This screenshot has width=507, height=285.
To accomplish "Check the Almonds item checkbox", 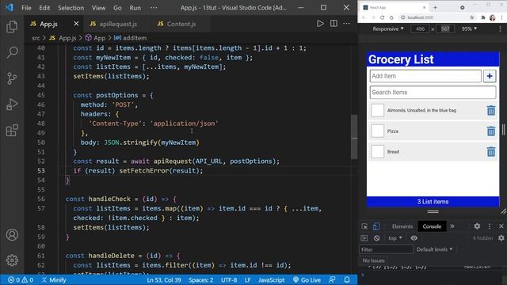I will coord(377,111).
